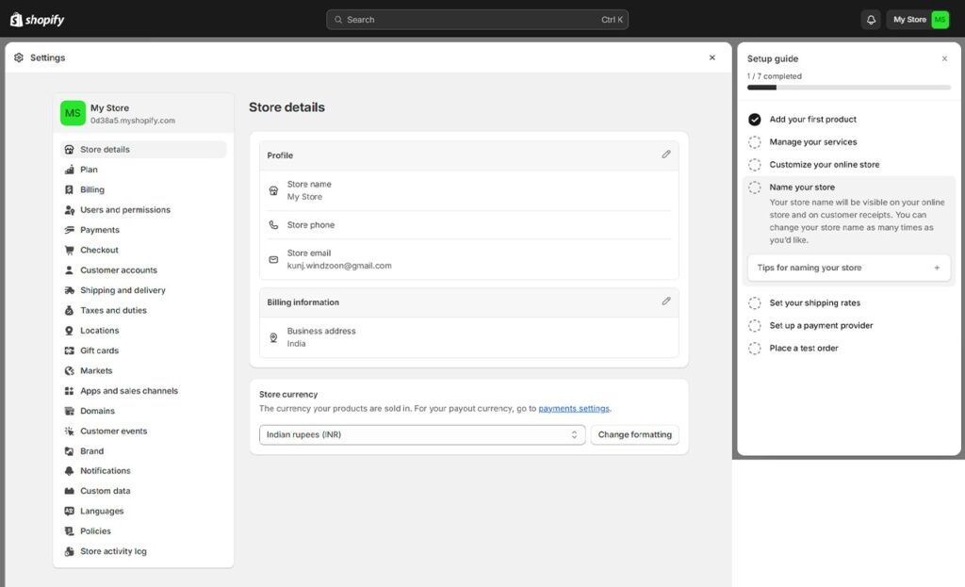Mark Set your shipping rates circle
Viewport: 965px width, 587px height.
755,302
